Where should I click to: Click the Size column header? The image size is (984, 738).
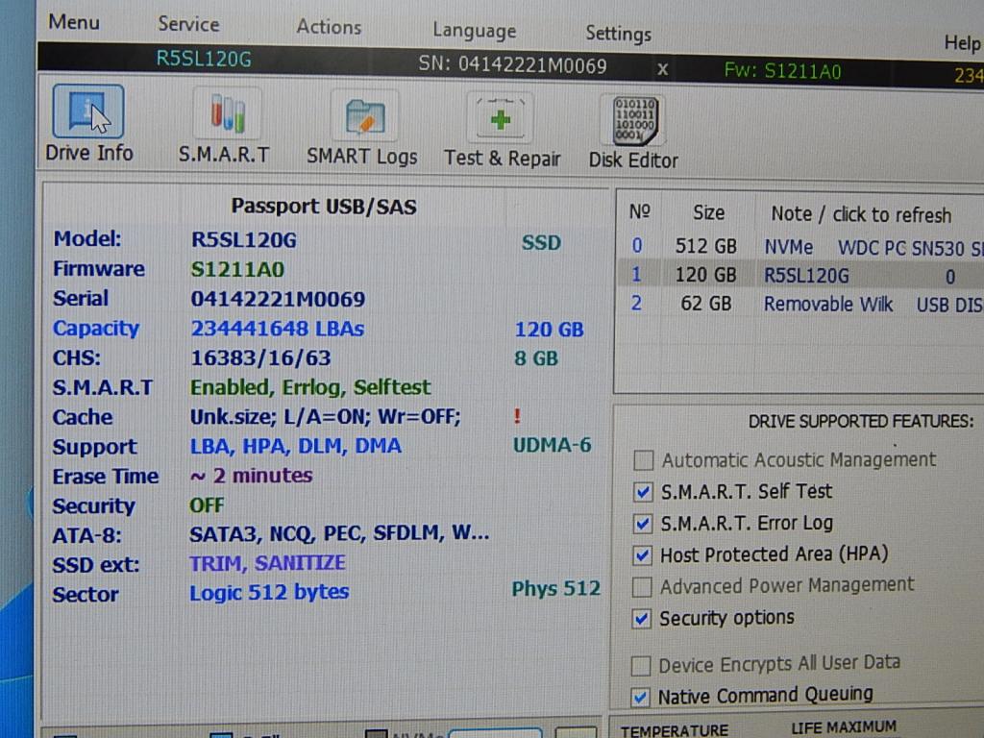708,212
